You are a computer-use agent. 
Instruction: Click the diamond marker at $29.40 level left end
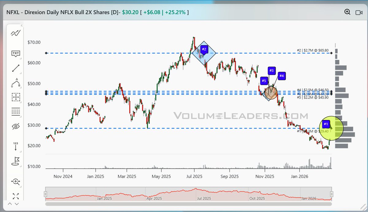pos(46,128)
